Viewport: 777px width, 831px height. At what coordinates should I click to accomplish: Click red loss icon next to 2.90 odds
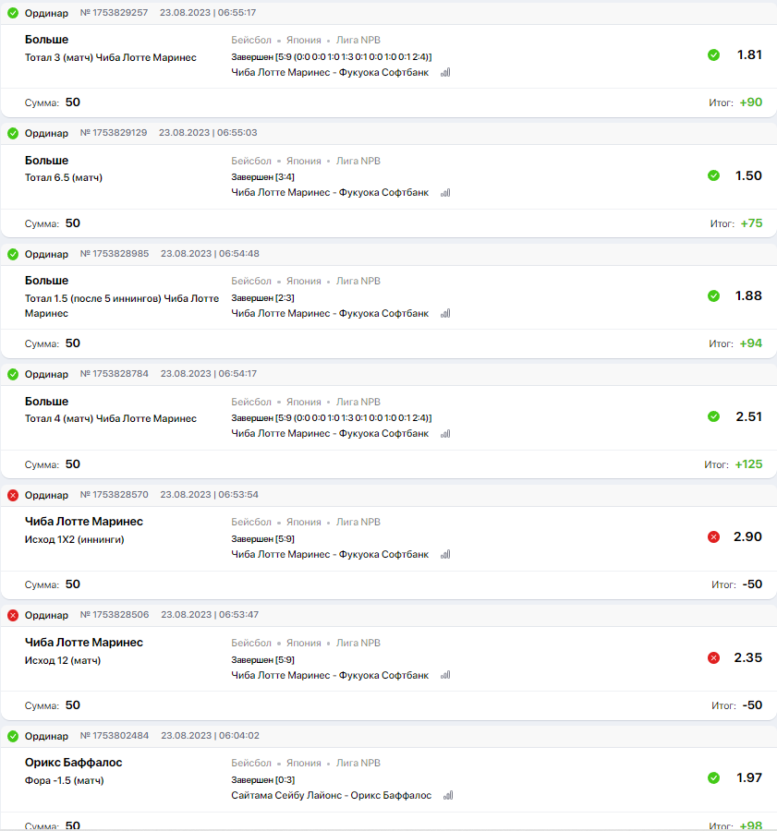tap(714, 537)
